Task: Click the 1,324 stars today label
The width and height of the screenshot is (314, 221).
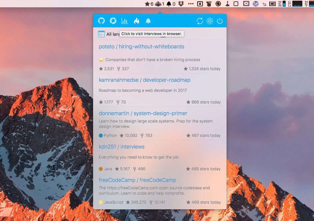Action: (x=202, y=69)
